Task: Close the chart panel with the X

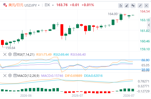Action: [146, 6]
